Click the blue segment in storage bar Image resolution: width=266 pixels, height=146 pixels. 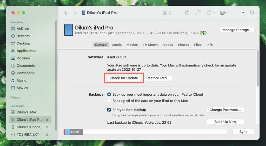coord(67,132)
